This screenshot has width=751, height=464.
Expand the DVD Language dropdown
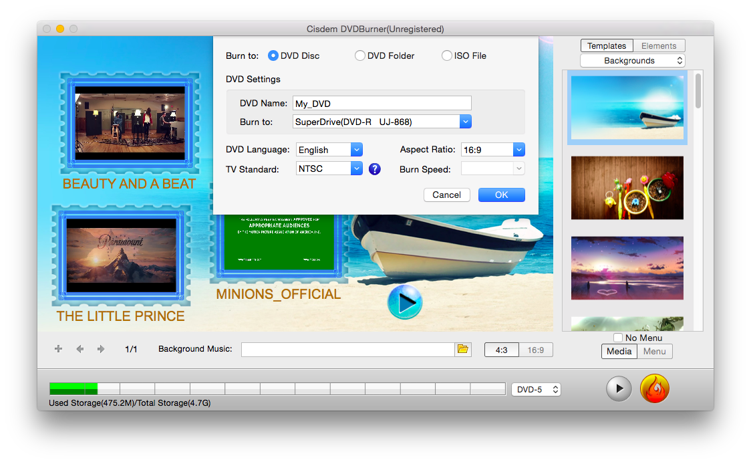[356, 150]
